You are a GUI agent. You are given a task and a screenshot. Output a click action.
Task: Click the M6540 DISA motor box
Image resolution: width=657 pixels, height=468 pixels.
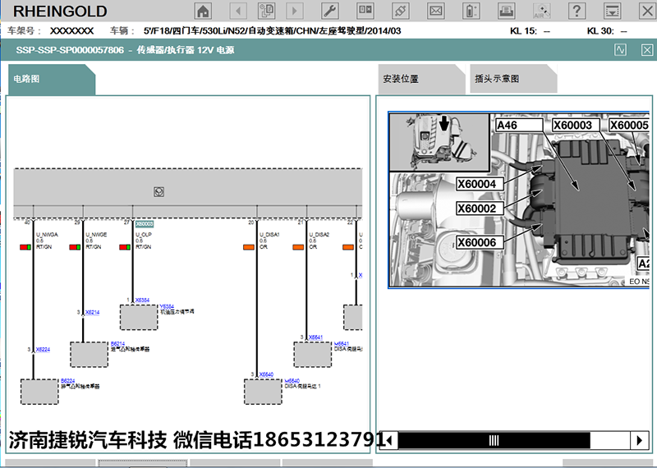coord(263,392)
